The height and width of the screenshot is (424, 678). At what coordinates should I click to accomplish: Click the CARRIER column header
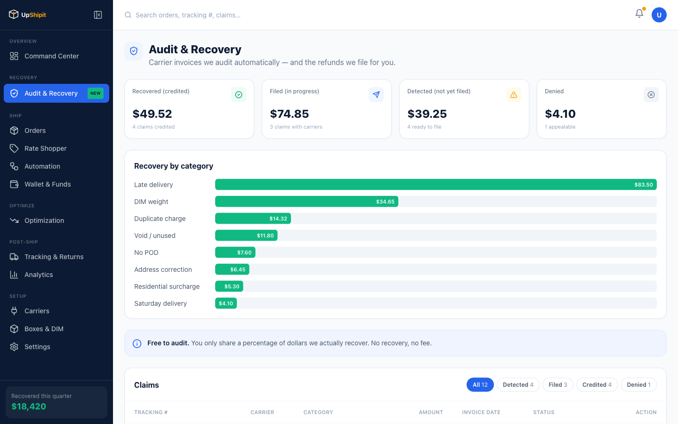[x=262, y=412]
